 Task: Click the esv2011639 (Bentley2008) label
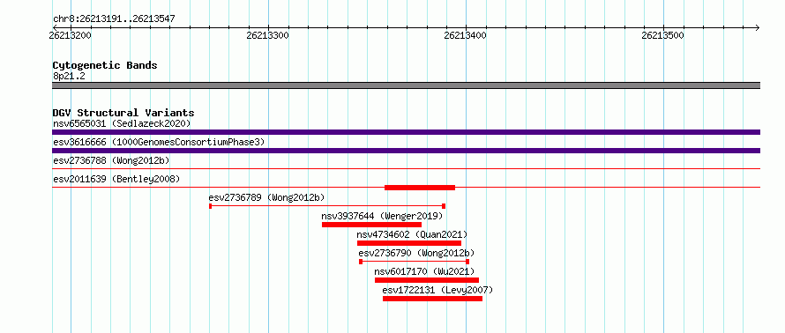[x=116, y=179]
